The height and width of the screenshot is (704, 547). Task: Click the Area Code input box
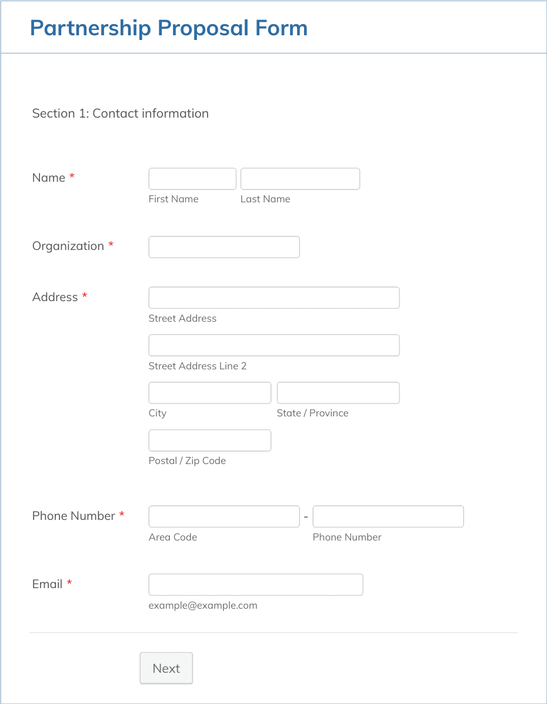224,516
